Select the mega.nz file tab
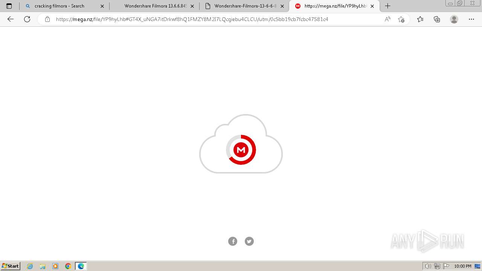 pos(334,6)
